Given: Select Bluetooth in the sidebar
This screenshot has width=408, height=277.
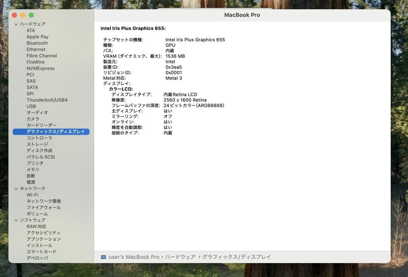Looking at the screenshot, I should click(37, 43).
